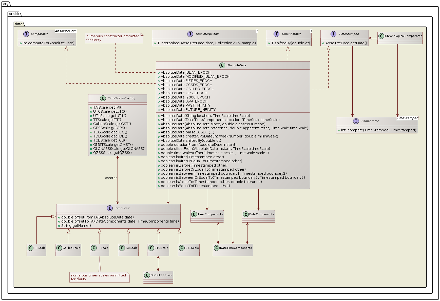Click the TimeStamped interface icon
This screenshot has height=301, width=440.
click(333, 34)
